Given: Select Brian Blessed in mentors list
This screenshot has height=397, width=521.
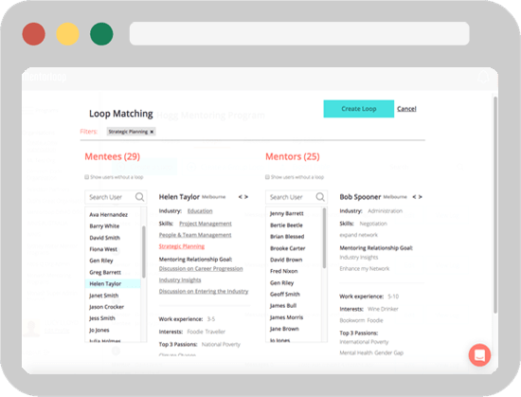Looking at the screenshot, I should click(287, 237).
